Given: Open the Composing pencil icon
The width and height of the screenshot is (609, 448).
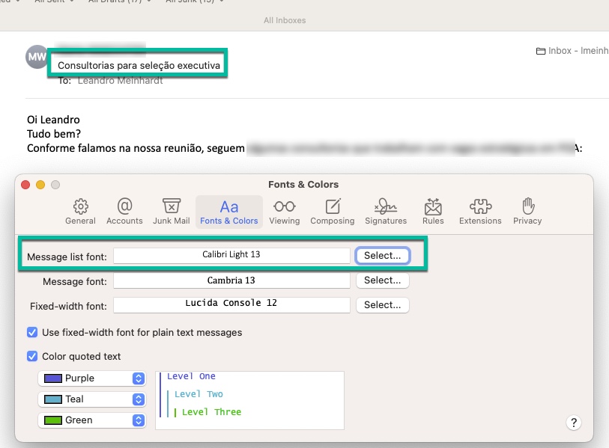Looking at the screenshot, I should 333,206.
